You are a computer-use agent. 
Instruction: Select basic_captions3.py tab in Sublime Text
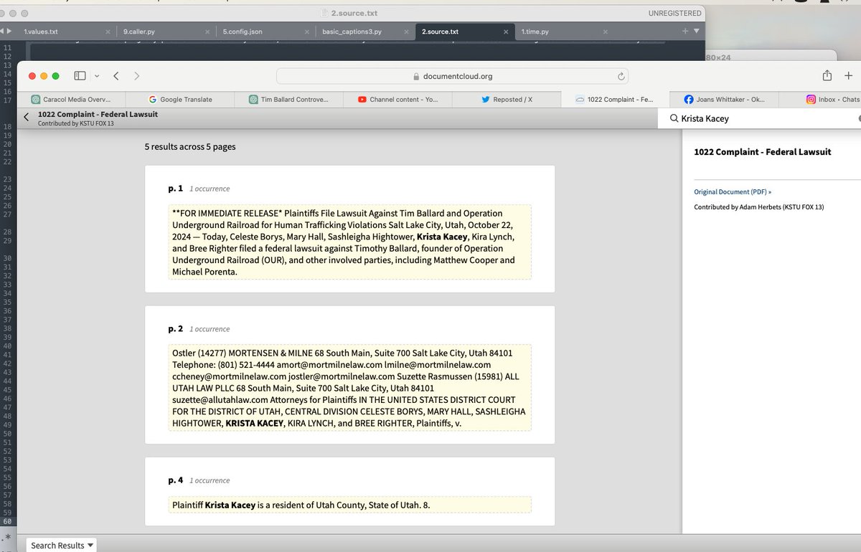[364, 32]
